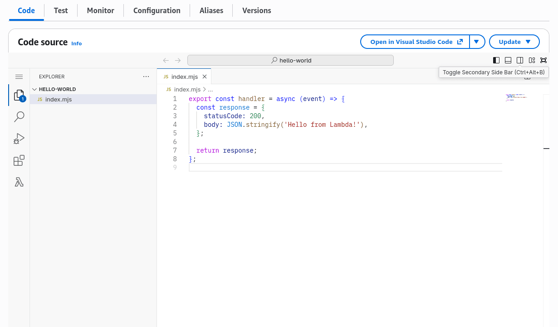
Task: Toggle the bottom Panel layout
Action: coord(508,60)
